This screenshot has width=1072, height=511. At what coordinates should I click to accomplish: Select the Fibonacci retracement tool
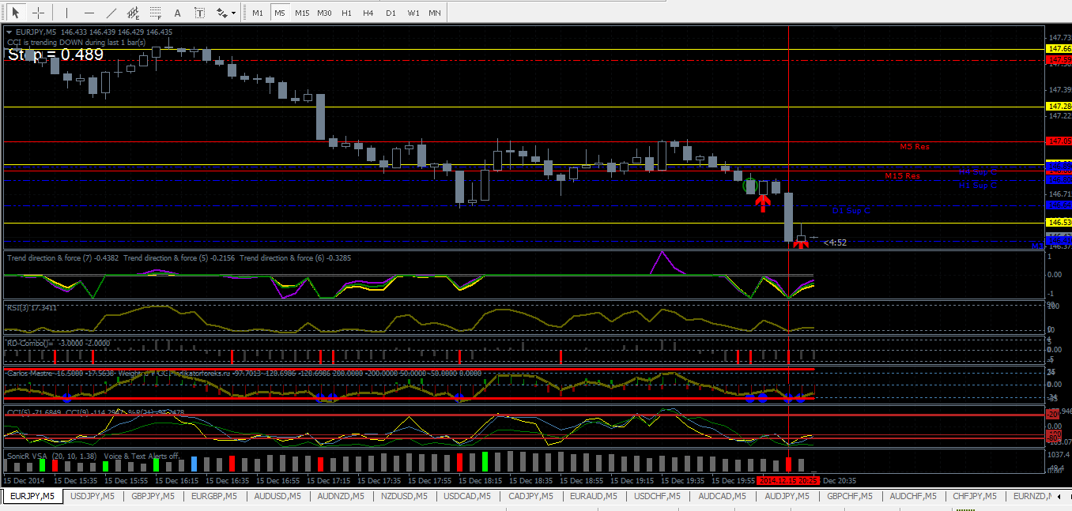[156, 13]
